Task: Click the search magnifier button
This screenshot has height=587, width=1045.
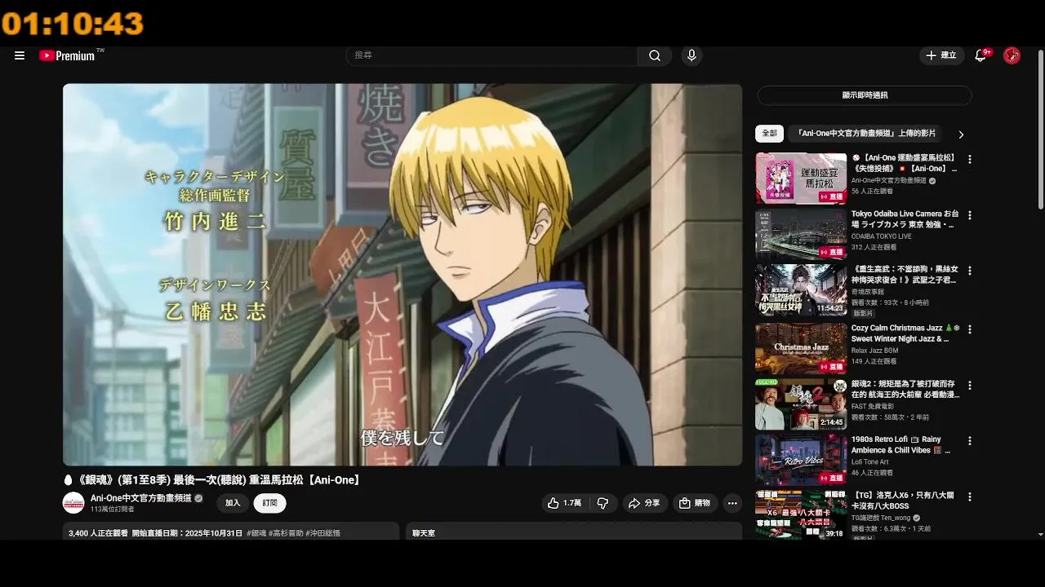Action: [655, 55]
